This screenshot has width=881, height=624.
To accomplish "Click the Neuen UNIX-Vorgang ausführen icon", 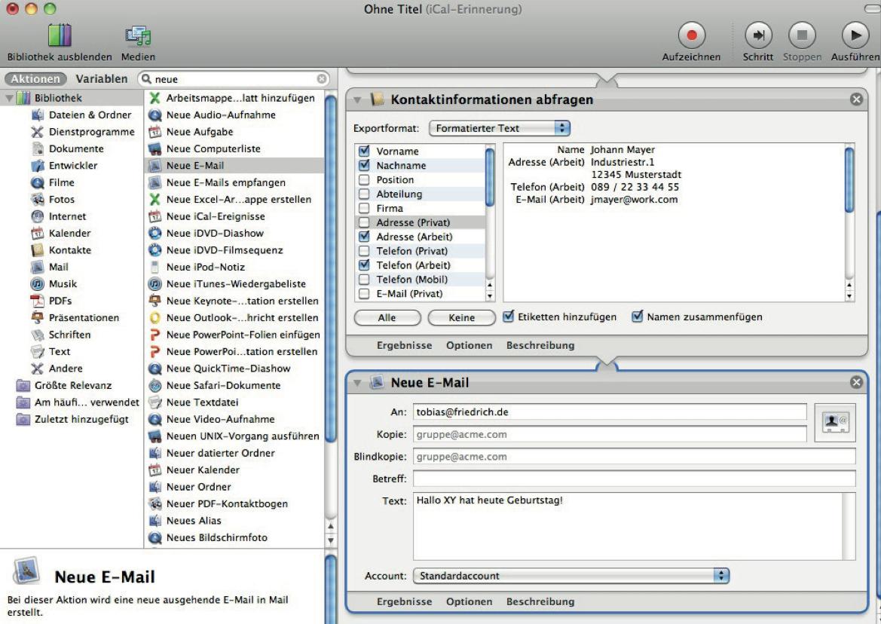I will tap(155, 436).
